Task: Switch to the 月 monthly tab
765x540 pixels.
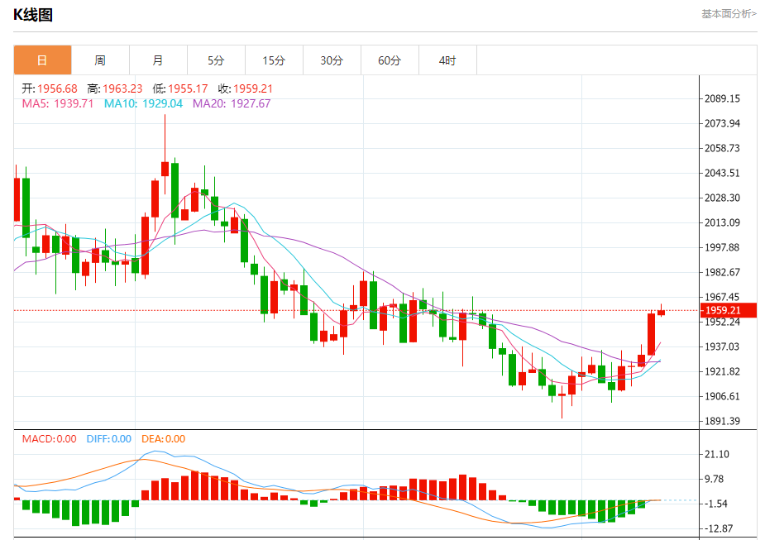Action: [158, 60]
